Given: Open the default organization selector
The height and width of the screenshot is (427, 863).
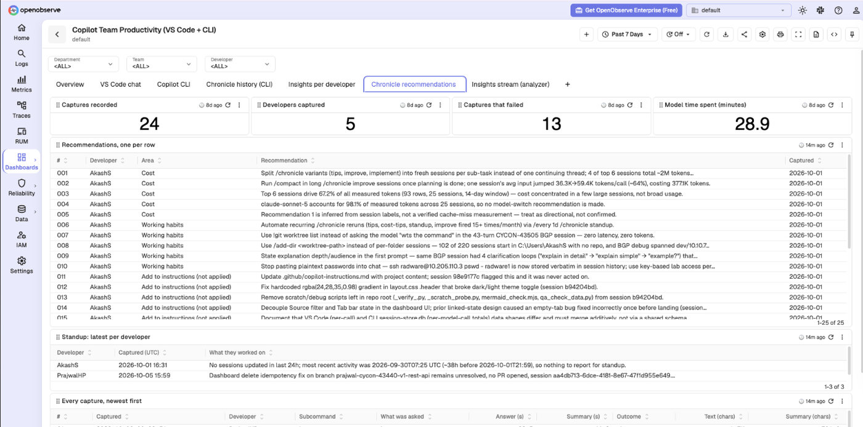Looking at the screenshot, I should [x=739, y=10].
